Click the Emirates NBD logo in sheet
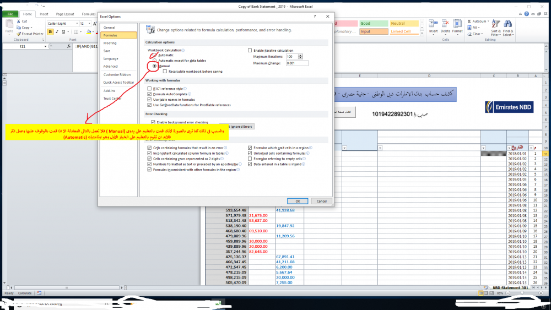This screenshot has height=310, width=551. coord(509,107)
